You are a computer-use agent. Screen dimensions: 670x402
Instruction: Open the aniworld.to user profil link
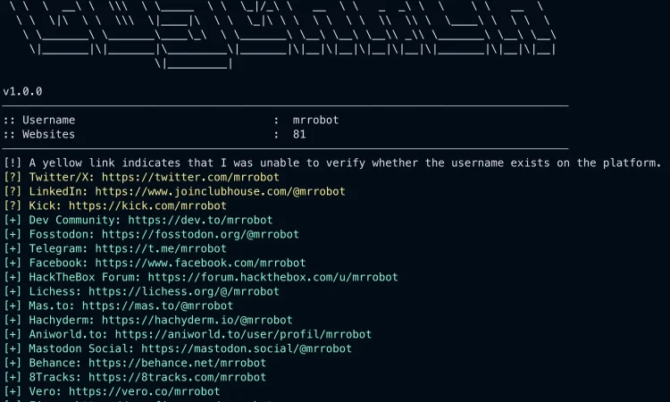coord(243,334)
